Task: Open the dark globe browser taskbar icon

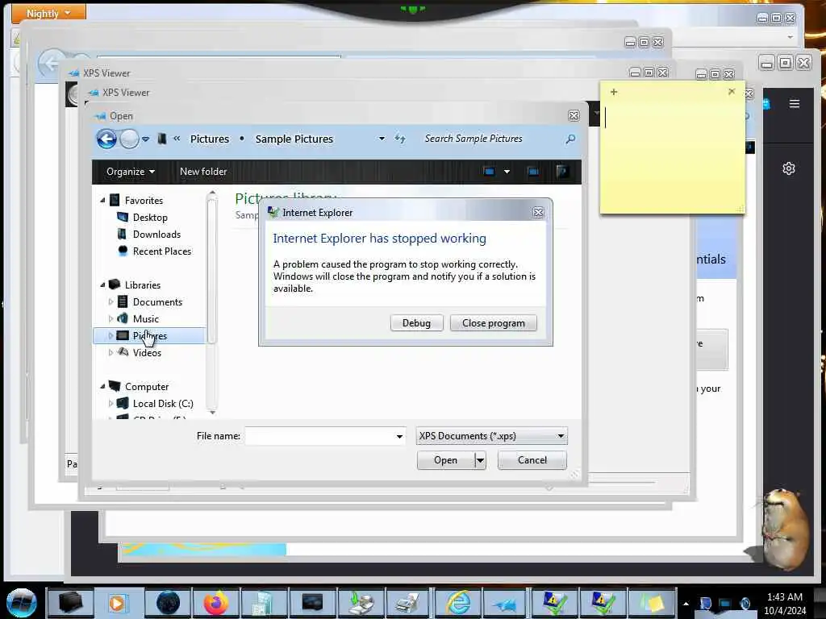Action: point(168,603)
